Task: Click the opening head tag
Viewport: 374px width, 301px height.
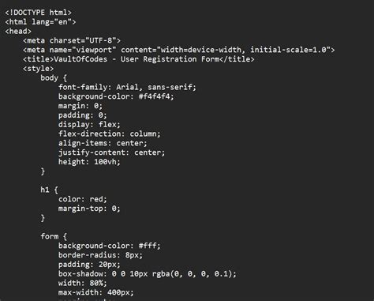Action: 18,32
